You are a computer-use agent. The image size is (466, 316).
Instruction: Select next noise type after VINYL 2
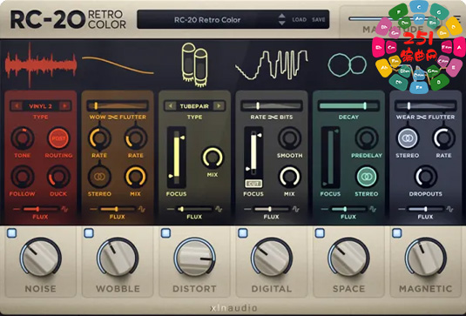[64, 105]
